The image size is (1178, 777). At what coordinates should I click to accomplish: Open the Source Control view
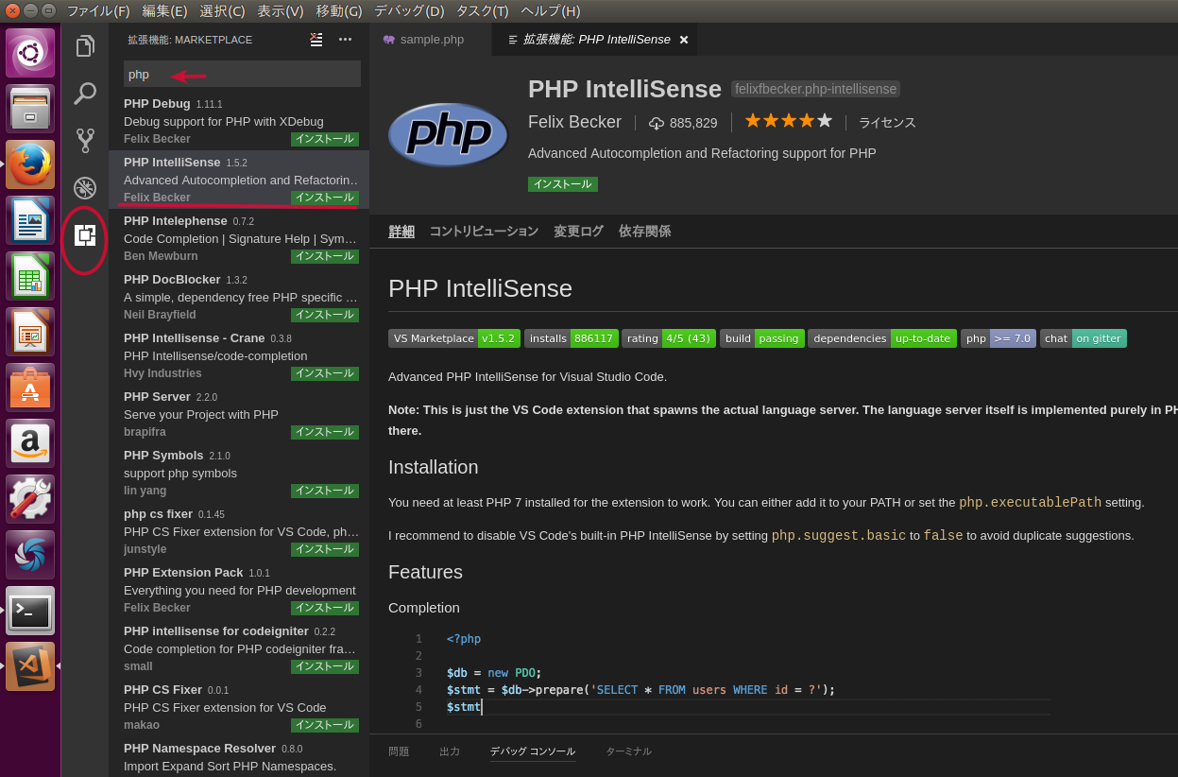click(85, 140)
